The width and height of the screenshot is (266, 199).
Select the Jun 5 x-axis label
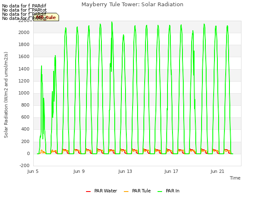click(33, 171)
